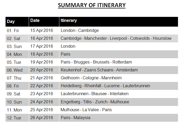This screenshot has width=183, height=127.
Task: Select the Giethoorn - Cologne - Mannheim cell
Action: (119, 78)
